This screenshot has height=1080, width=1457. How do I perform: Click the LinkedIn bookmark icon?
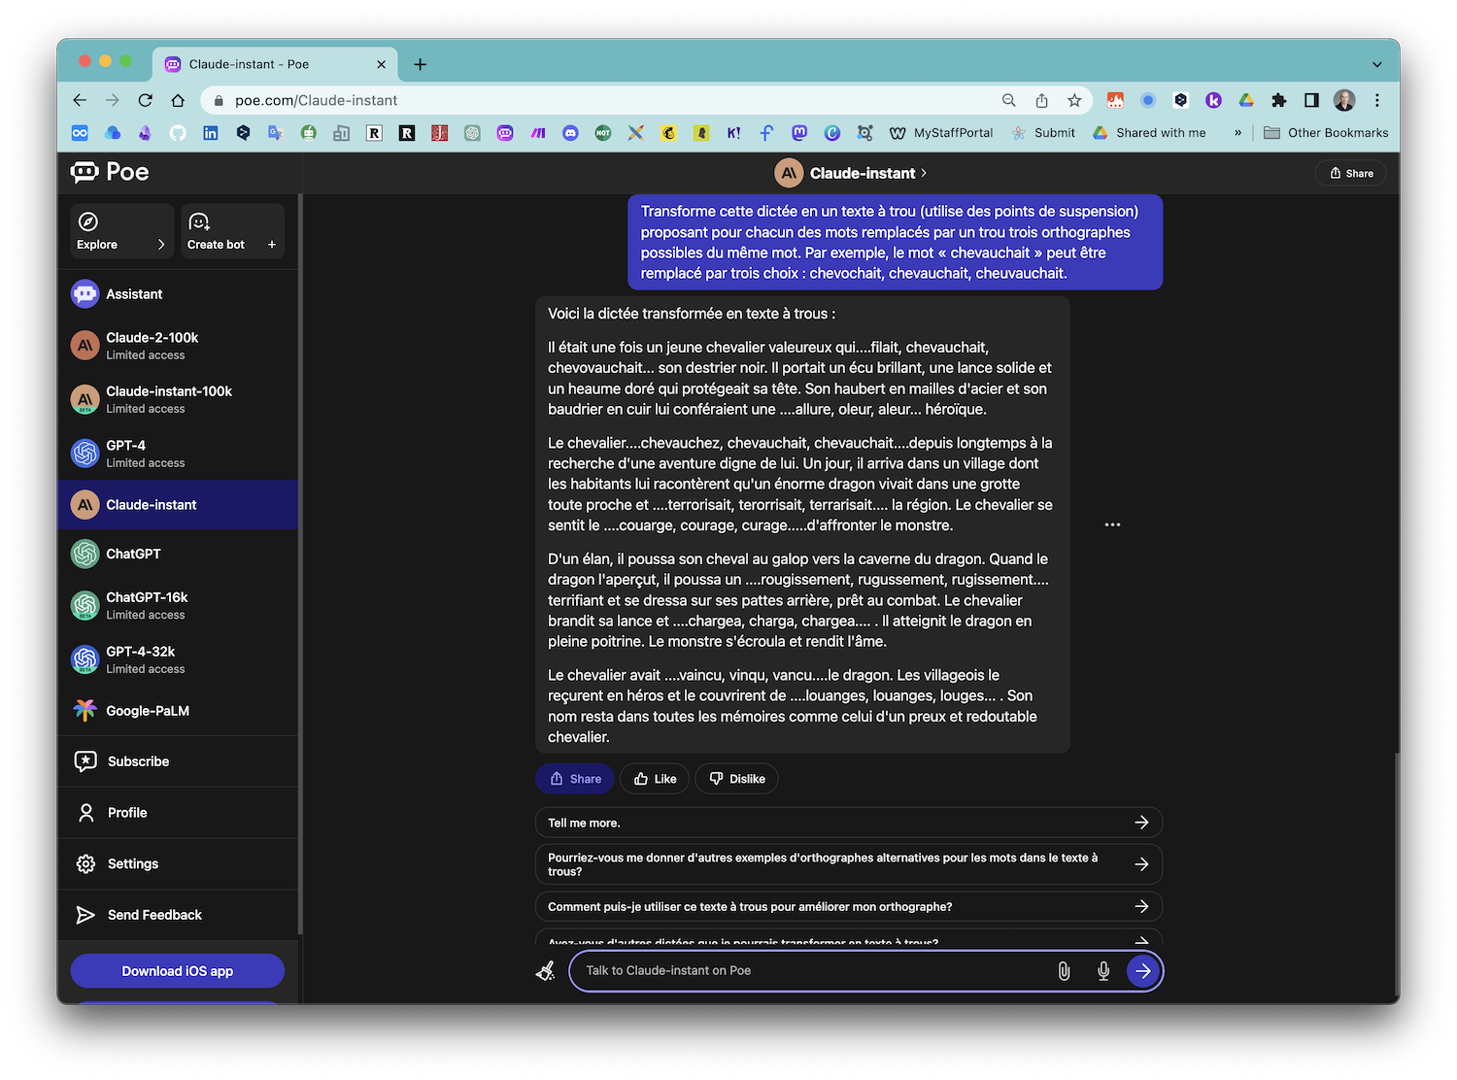tap(211, 133)
